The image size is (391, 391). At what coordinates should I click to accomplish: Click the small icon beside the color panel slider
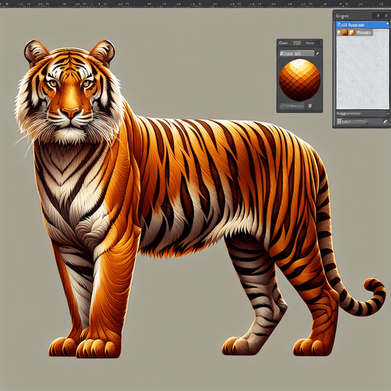pyautogui.click(x=310, y=105)
